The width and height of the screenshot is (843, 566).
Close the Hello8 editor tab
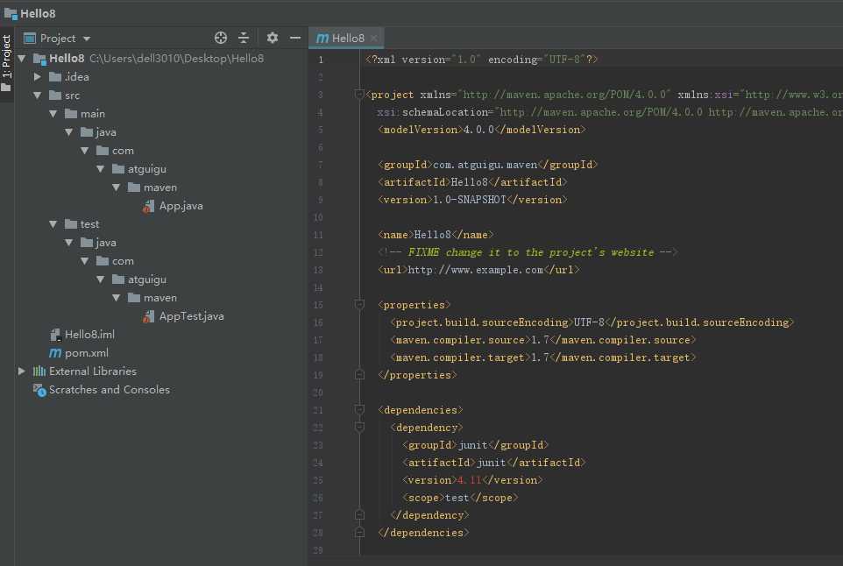point(373,39)
